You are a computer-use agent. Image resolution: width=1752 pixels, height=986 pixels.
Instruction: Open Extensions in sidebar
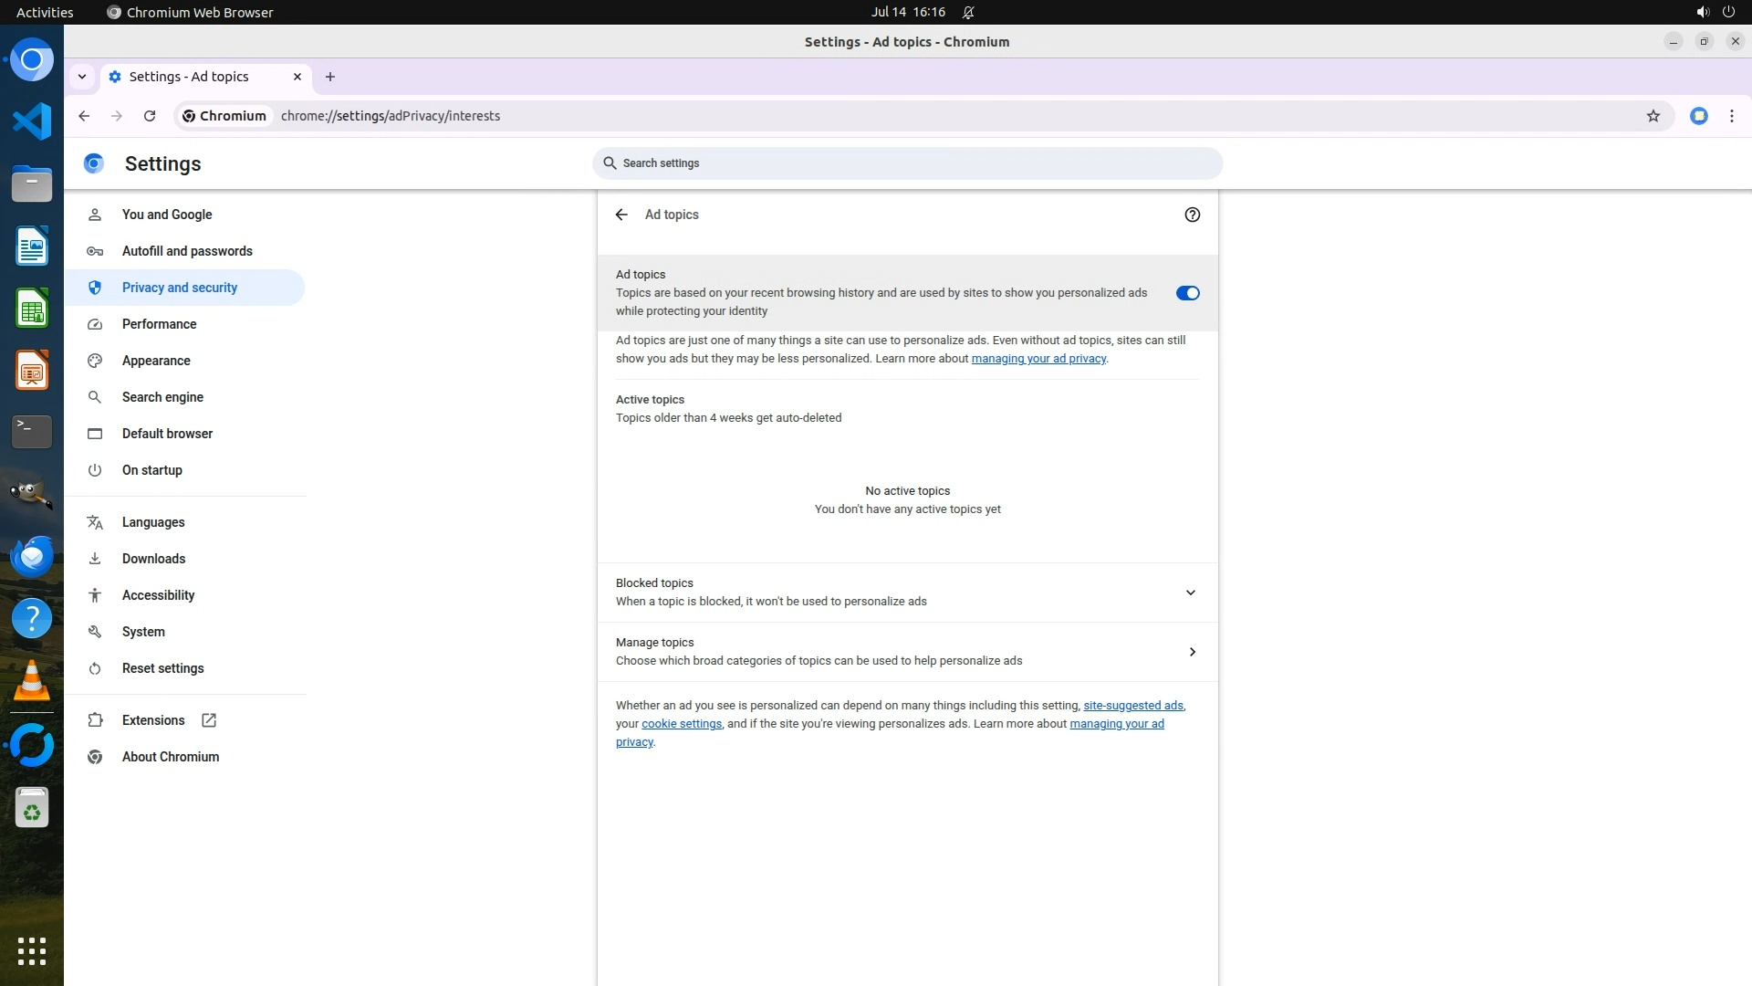[153, 720]
